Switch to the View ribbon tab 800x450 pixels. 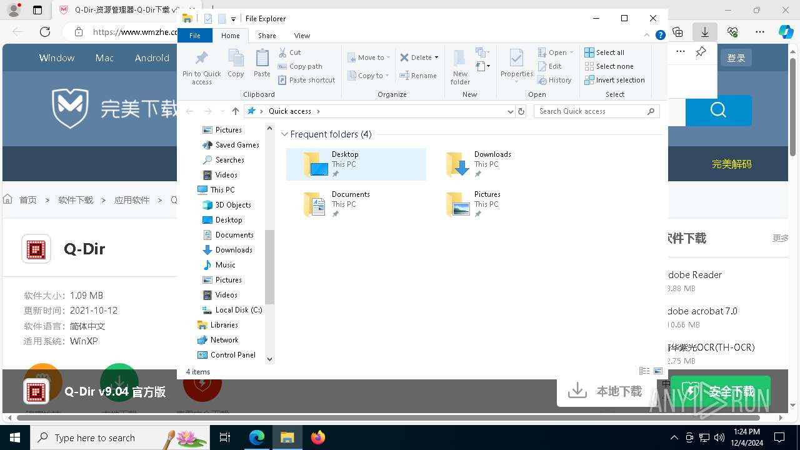tap(302, 36)
